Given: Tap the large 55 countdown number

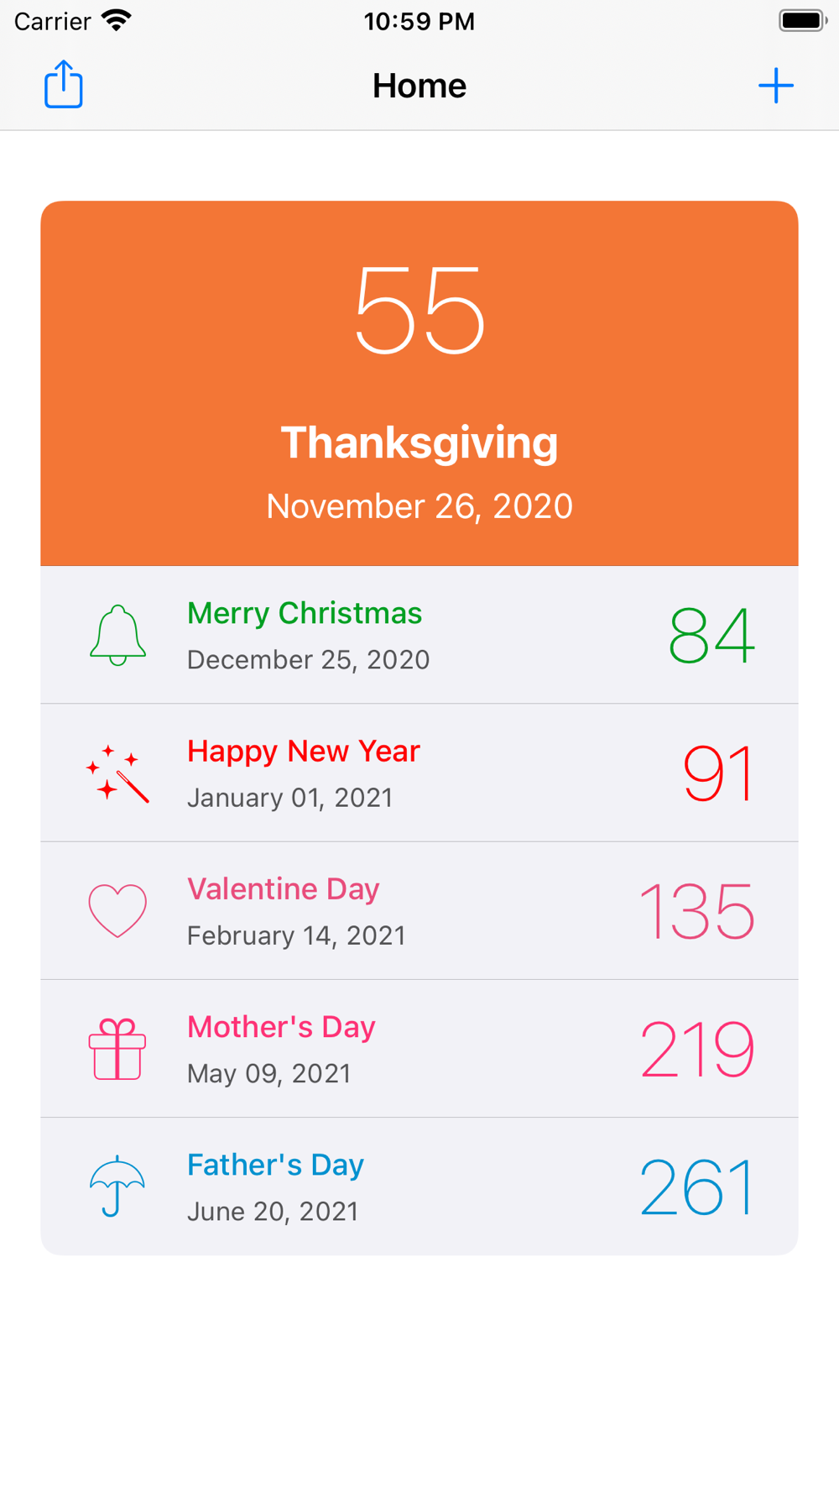Looking at the screenshot, I should click(x=419, y=309).
